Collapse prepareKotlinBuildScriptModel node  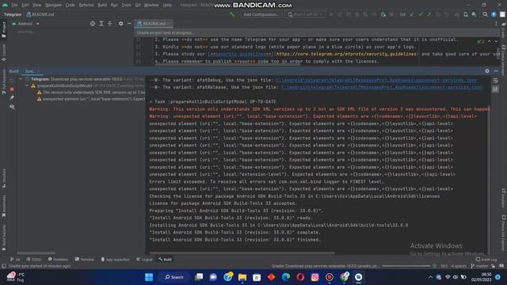click(x=27, y=85)
